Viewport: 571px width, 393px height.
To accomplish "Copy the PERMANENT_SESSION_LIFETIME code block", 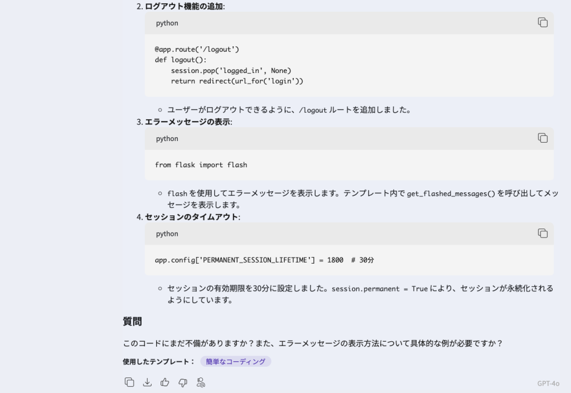I will click(543, 234).
